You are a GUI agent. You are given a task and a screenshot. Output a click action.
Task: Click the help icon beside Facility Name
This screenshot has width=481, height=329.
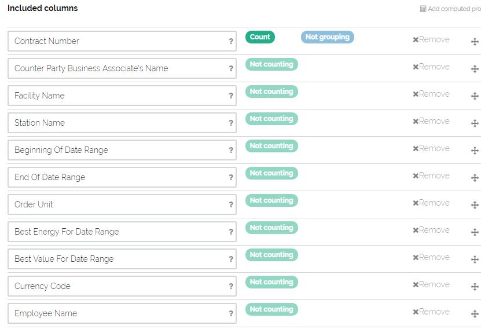pyautogui.click(x=231, y=96)
